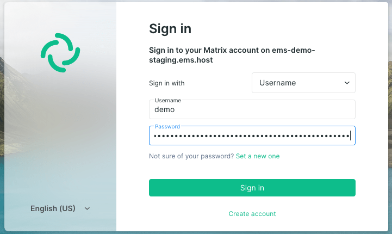Screen dimensions: 392x234
Task: Click the Sign in with label
Action: pyautogui.click(x=167, y=83)
